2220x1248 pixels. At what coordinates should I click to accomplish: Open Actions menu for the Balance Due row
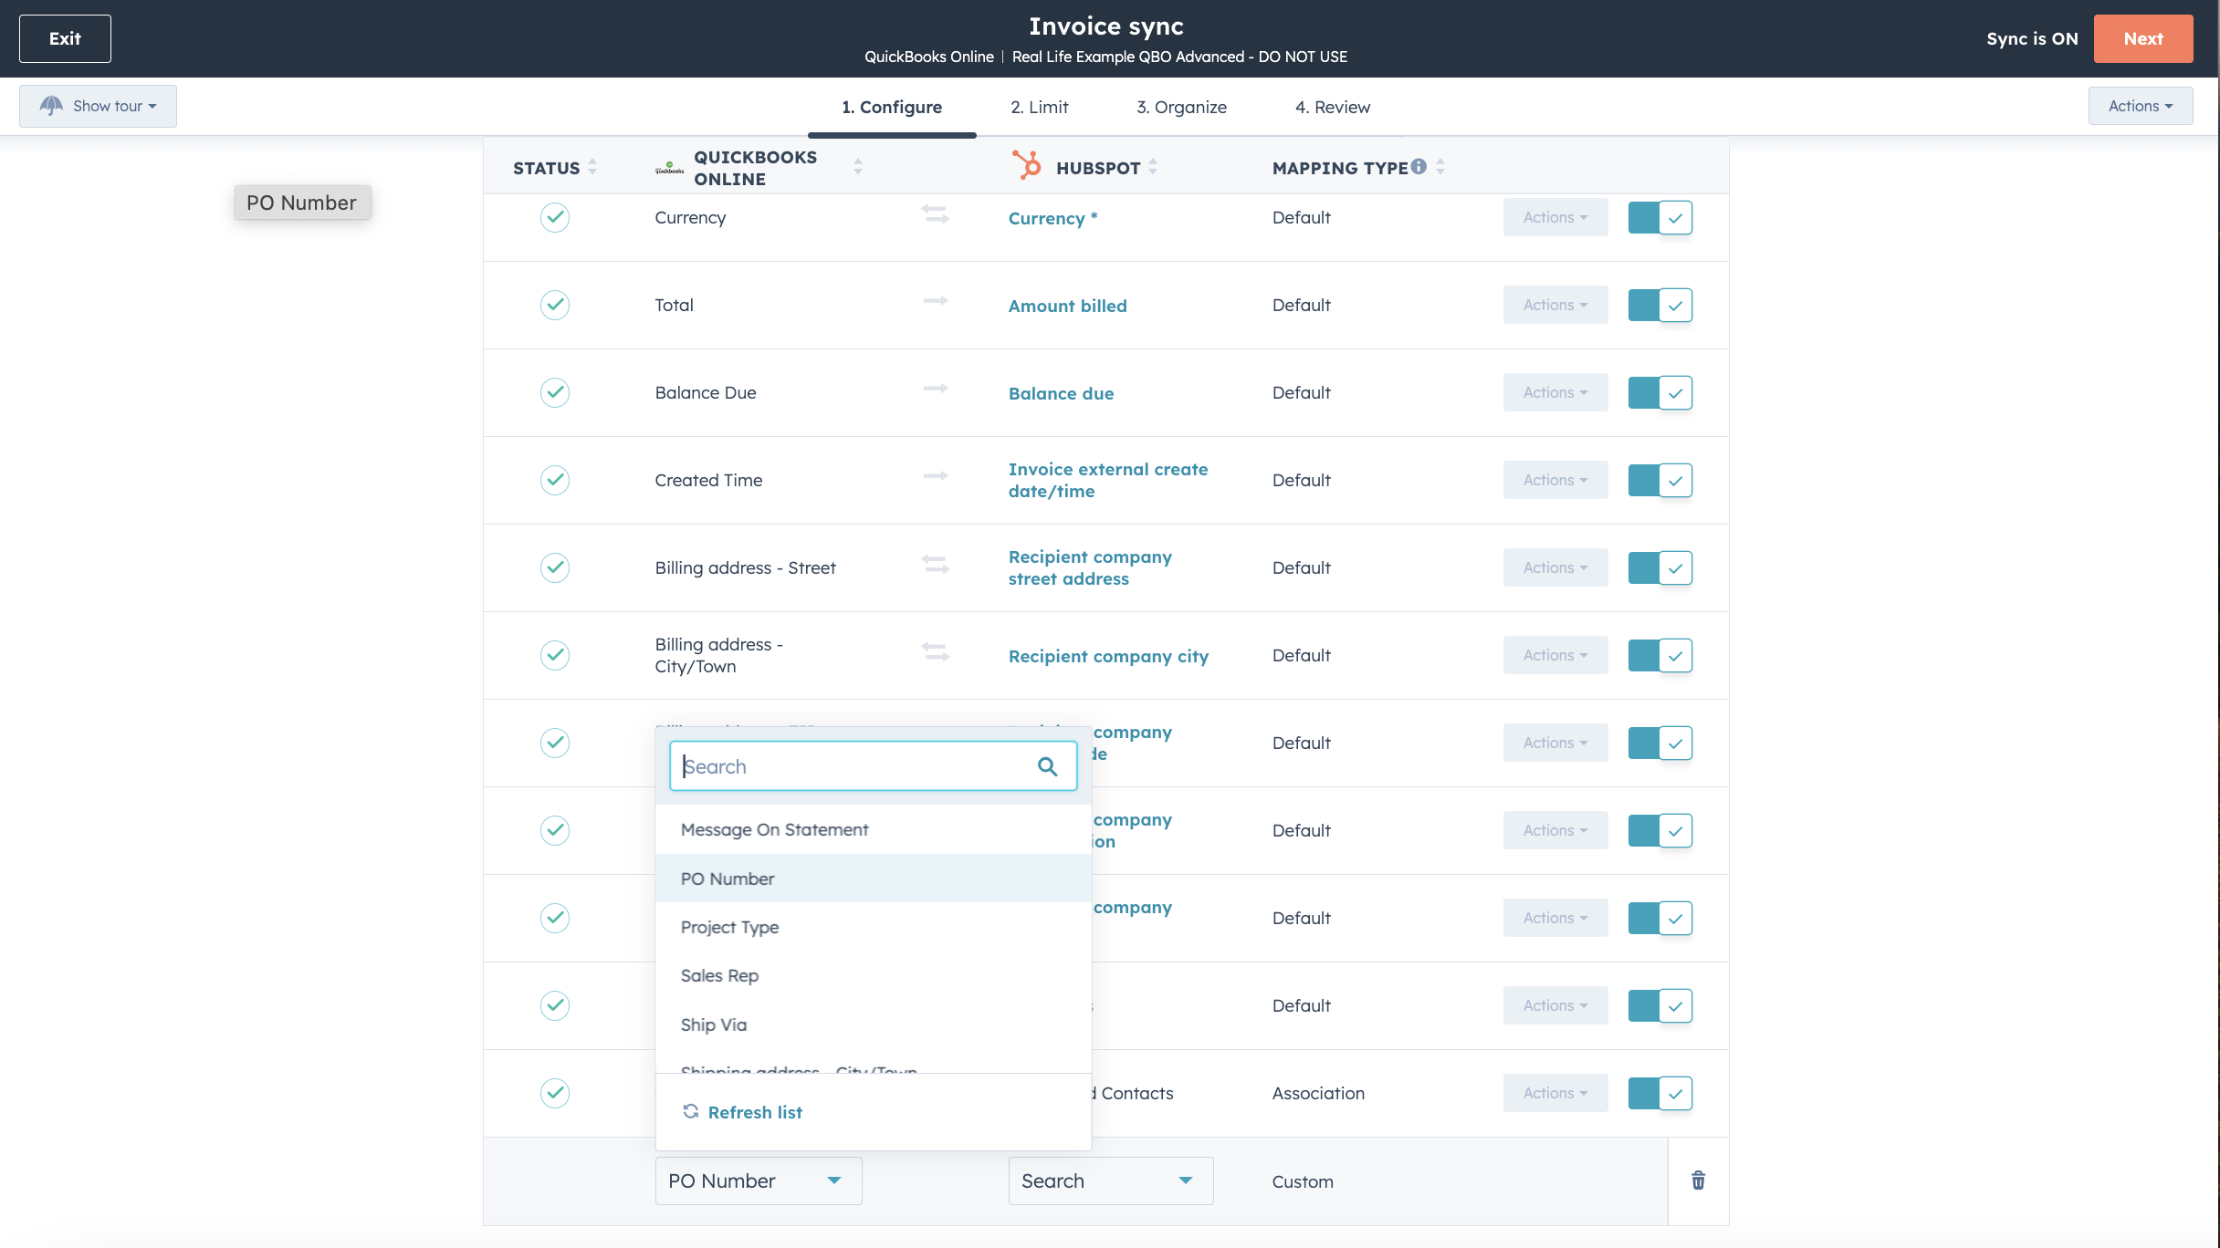[x=1555, y=392]
